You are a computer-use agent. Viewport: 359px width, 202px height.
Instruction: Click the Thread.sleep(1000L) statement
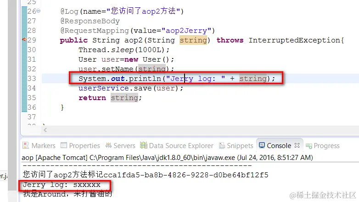(124, 50)
